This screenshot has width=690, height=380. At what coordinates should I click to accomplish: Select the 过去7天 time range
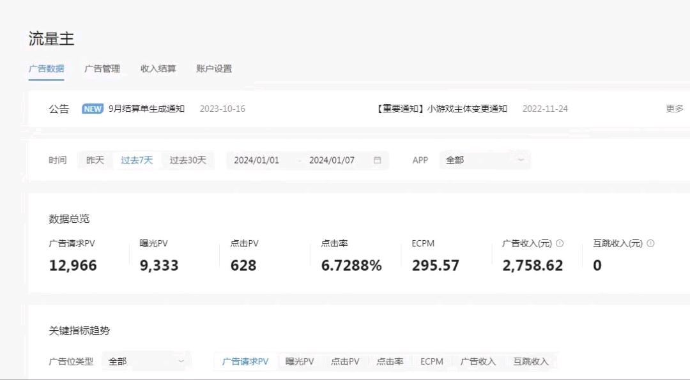click(137, 160)
